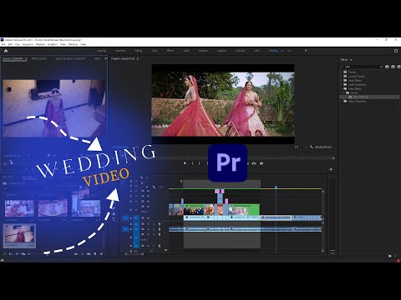Switch to the Color workspace
Screen dimensions: 401x300
(x=155, y=51)
